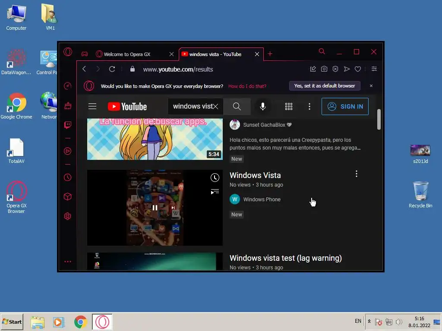Open Chrome from the taskbar
The image size is (442, 331).
pyautogui.click(x=81, y=322)
